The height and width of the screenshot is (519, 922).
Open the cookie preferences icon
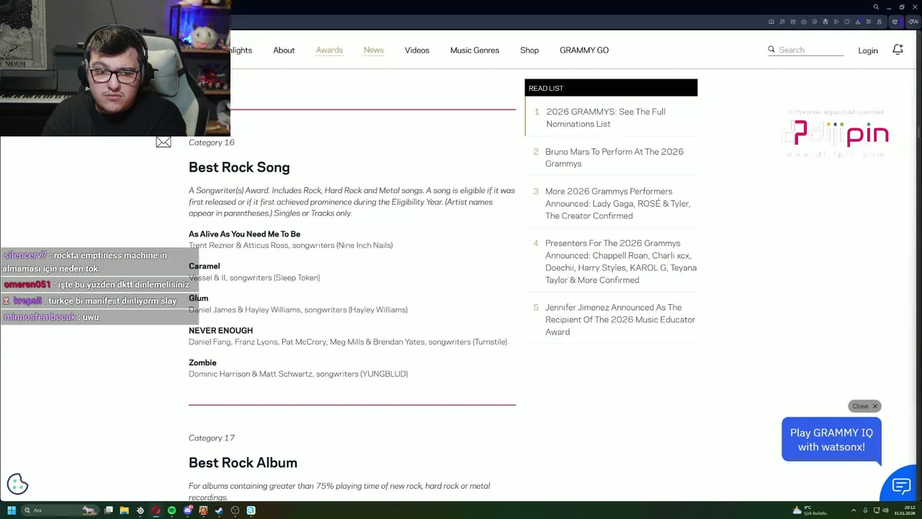tap(17, 484)
